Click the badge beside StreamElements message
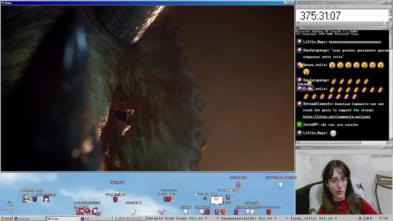Viewport: 393px width, 221px height. coord(299,104)
